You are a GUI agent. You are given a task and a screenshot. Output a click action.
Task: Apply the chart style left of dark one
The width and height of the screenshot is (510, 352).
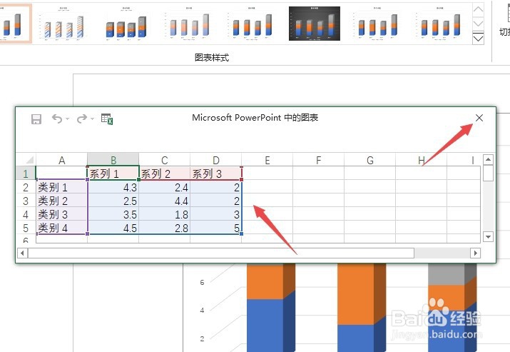252,24
